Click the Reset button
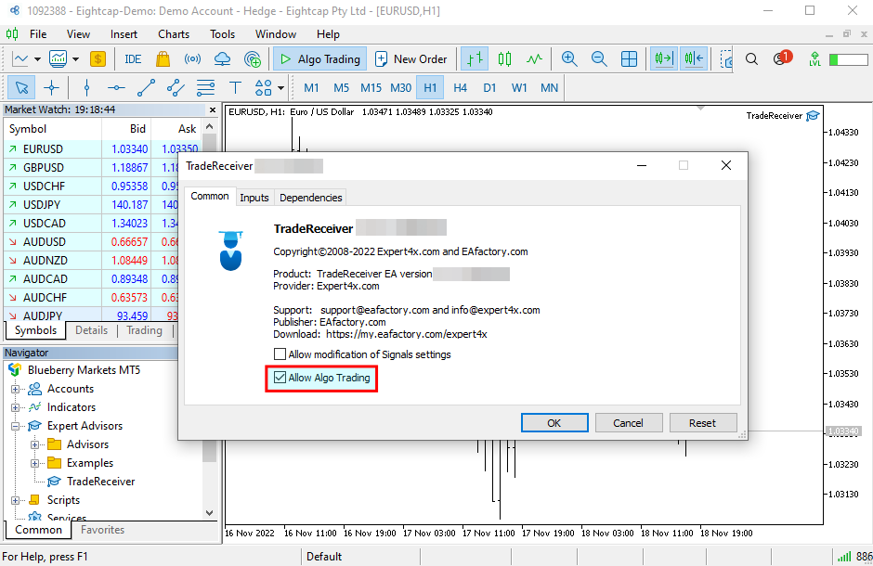The width and height of the screenshot is (873, 566). click(x=702, y=423)
